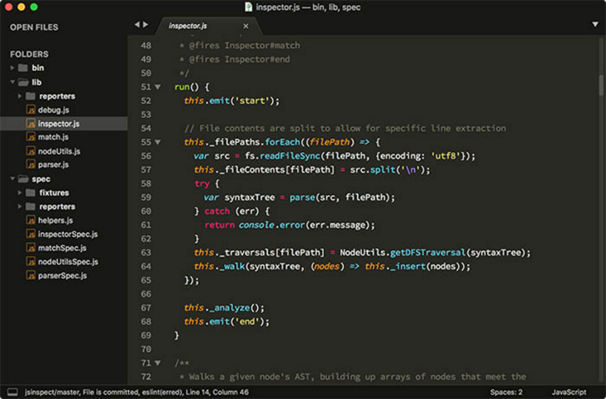Click the JS icon beside debug.js
The image size is (606, 399).
tap(31, 110)
